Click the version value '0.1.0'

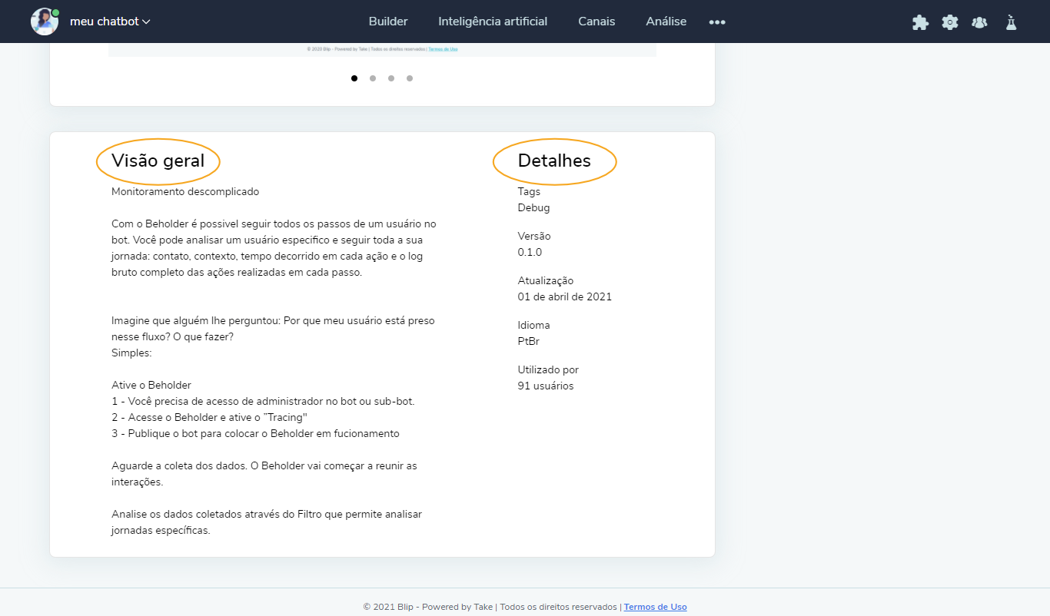click(x=530, y=252)
